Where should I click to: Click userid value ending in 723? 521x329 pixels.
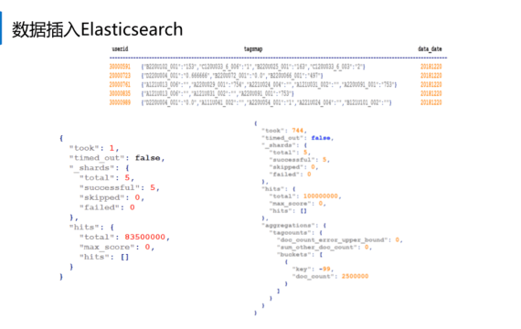pyautogui.click(x=120, y=76)
